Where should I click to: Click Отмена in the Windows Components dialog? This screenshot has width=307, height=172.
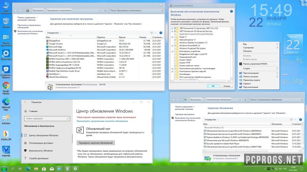click(227, 86)
